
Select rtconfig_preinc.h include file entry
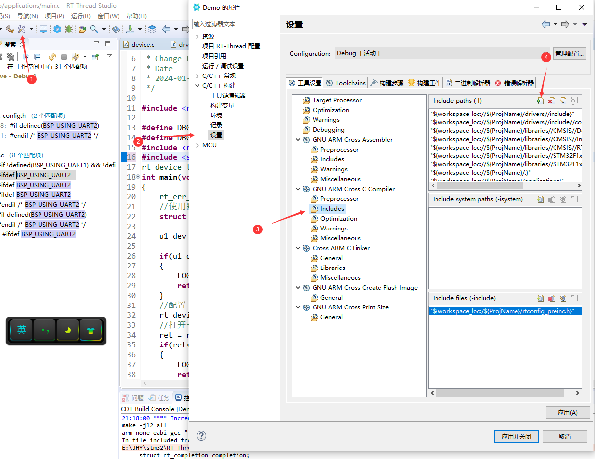505,311
